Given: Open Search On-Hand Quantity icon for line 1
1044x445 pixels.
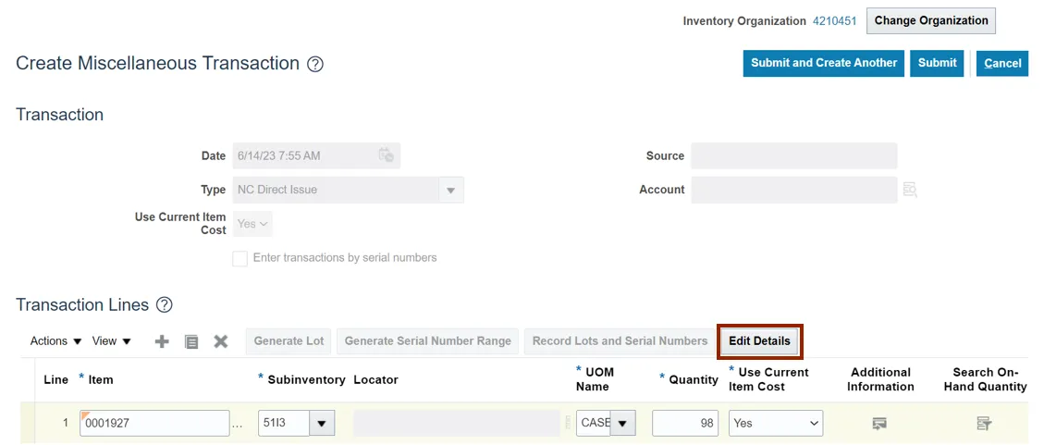Looking at the screenshot, I should coord(985,424).
